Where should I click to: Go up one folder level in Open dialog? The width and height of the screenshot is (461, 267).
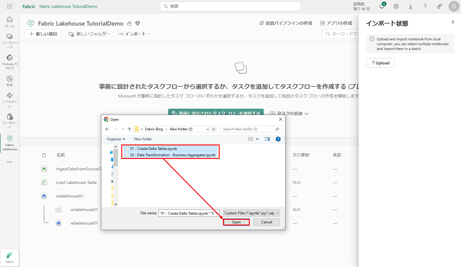click(x=129, y=129)
